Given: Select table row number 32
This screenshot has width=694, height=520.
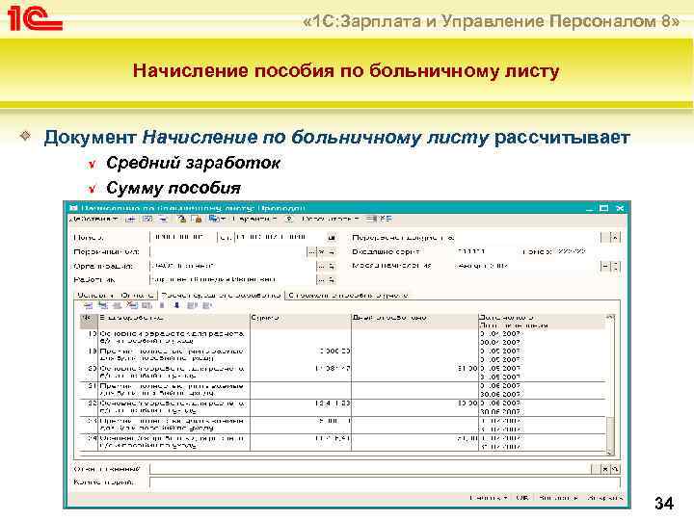Looking at the screenshot, I should [342, 407].
